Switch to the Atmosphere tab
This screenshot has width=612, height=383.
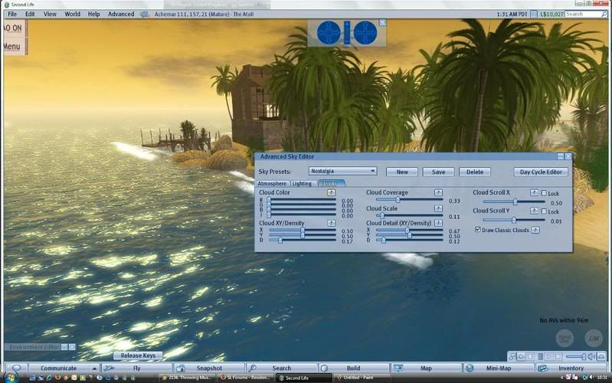point(272,184)
